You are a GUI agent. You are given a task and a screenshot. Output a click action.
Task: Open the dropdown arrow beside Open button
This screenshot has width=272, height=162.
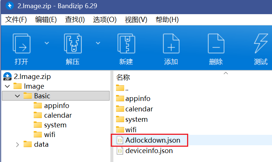click(47, 43)
